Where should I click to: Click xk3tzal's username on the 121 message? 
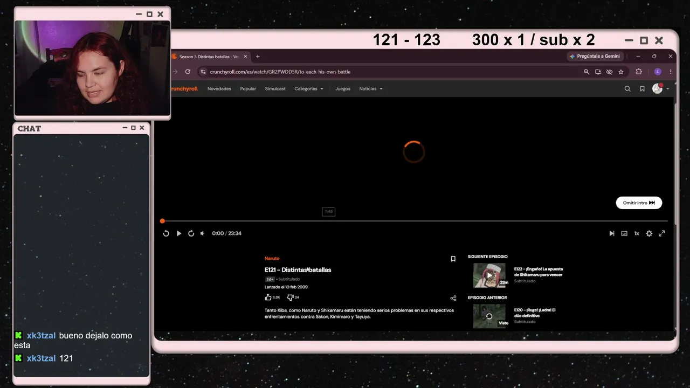coord(41,358)
